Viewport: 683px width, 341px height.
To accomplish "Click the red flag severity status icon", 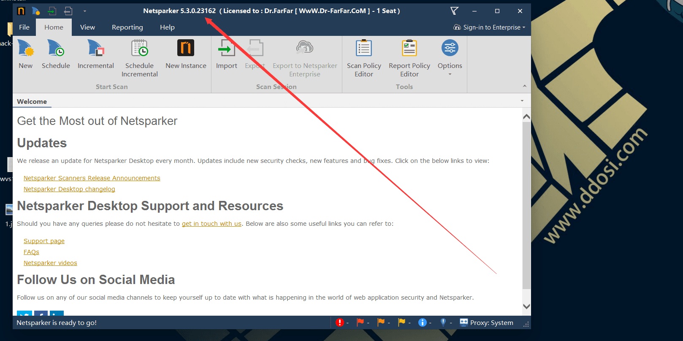I will pos(360,322).
